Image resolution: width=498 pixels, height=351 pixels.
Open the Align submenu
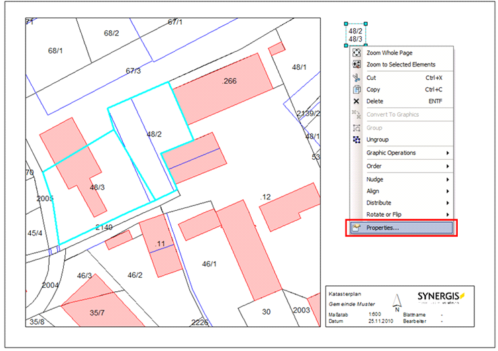(403, 191)
